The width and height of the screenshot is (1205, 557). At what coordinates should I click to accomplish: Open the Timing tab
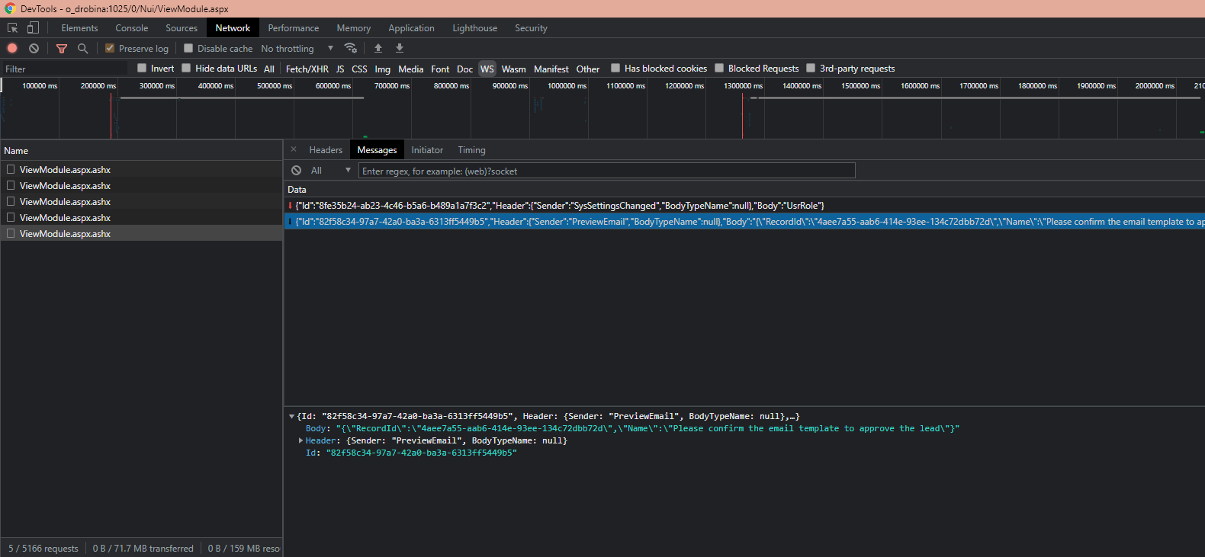[x=471, y=150]
